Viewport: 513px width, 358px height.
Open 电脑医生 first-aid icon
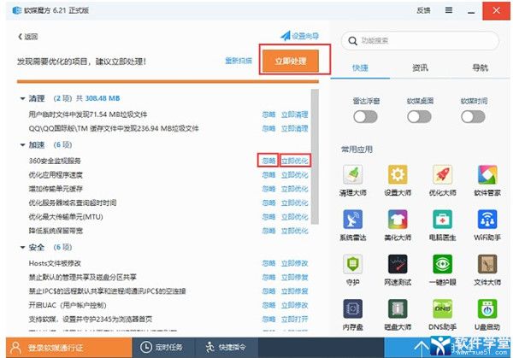442,219
